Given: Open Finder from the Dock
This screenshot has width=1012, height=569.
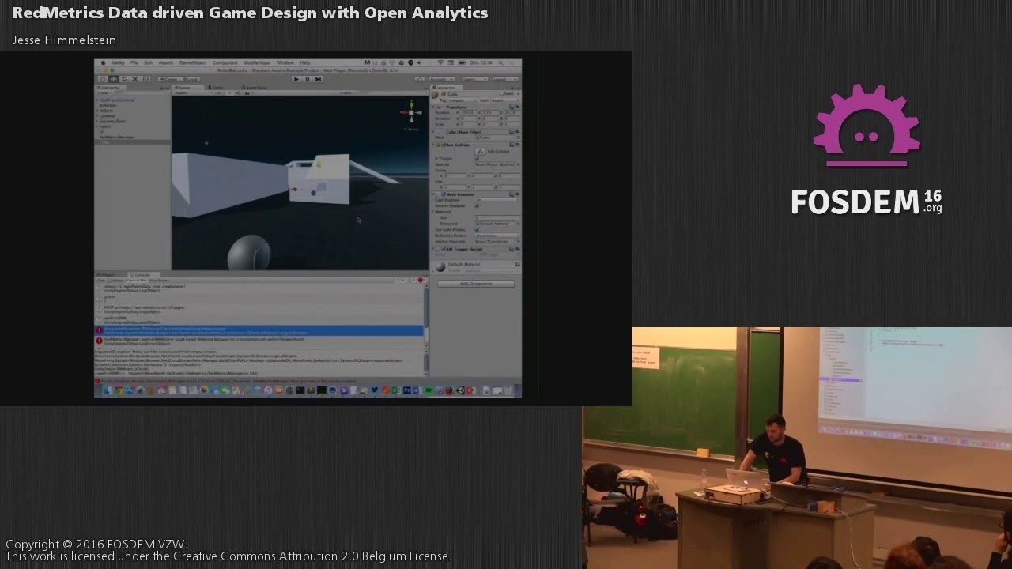Looking at the screenshot, I should tap(107, 390).
